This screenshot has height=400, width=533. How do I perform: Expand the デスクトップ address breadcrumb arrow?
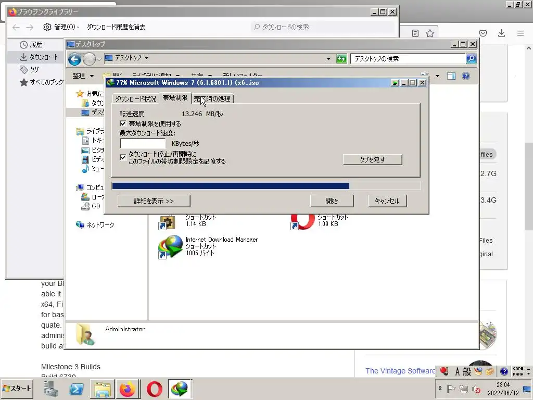(146, 58)
